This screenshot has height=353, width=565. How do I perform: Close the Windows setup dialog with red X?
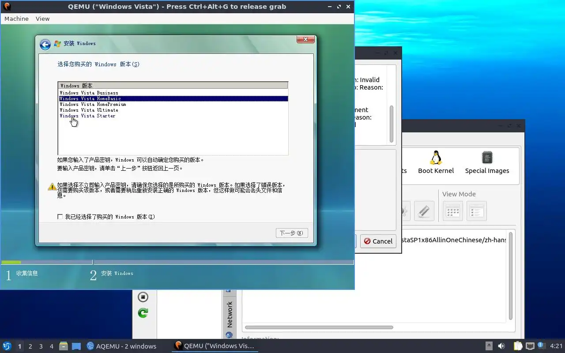(305, 40)
